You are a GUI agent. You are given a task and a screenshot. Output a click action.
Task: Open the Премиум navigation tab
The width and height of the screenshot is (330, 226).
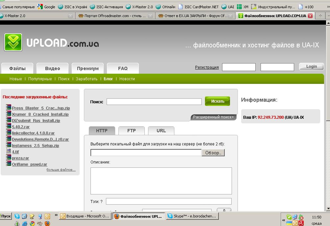point(88,68)
